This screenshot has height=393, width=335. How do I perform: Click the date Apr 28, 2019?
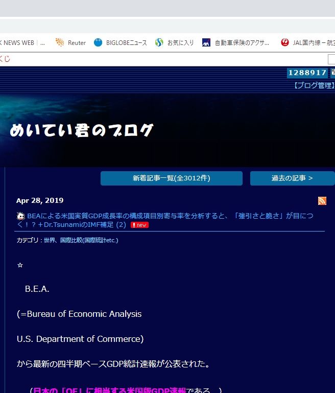(x=40, y=200)
